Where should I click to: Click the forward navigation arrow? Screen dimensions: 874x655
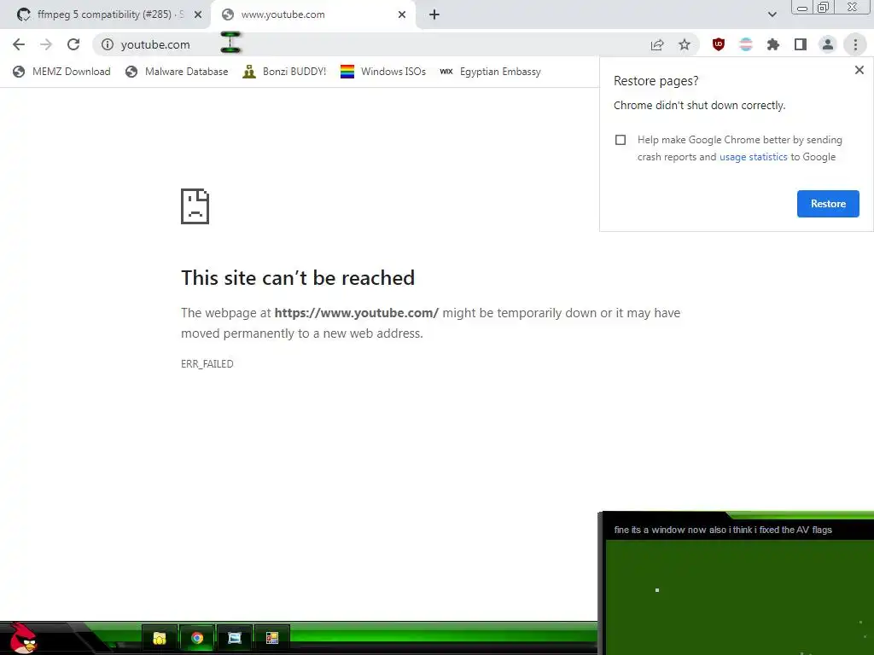tap(46, 44)
